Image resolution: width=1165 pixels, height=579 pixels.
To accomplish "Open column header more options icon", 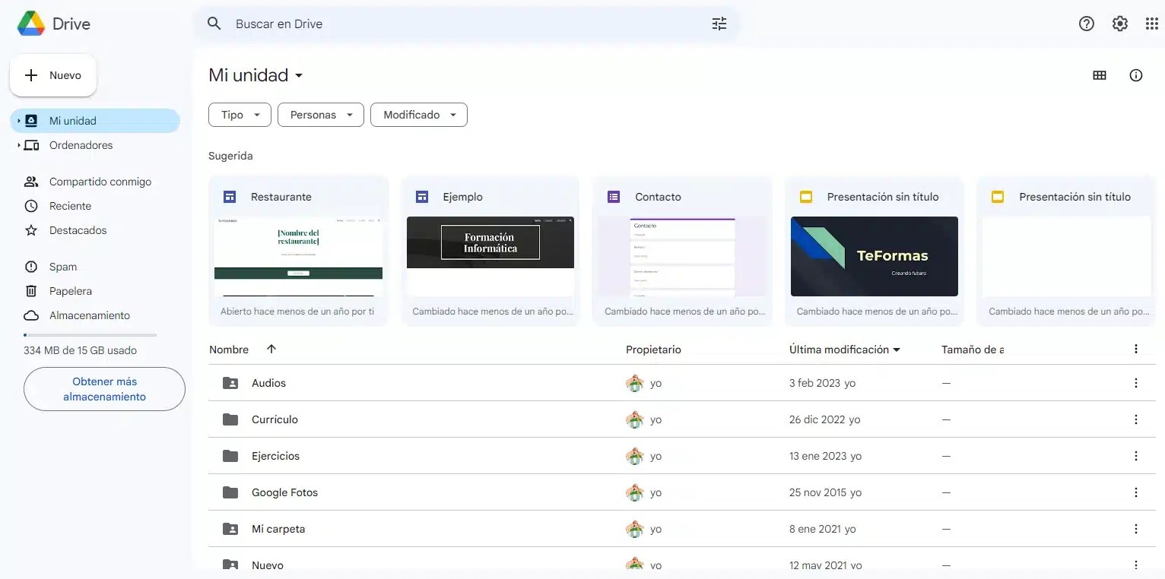I will pos(1136,349).
